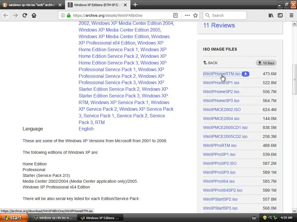Open the Library icon in toolbar
This screenshot has height=222, width=297.
[x=271, y=15]
